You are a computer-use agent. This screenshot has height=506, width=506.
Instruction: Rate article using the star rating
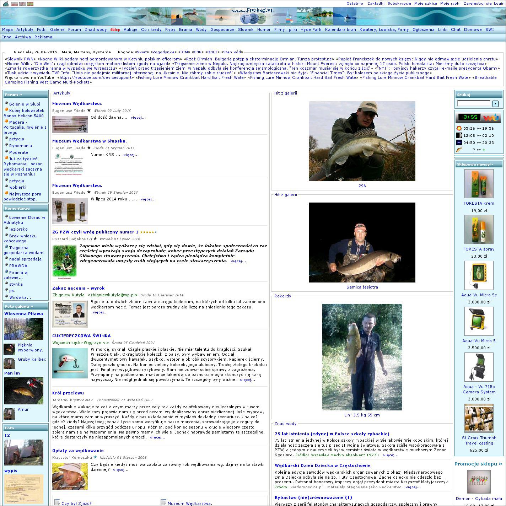149,232
